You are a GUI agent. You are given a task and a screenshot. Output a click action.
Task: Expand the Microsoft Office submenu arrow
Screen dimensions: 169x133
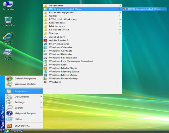coord(120,30)
